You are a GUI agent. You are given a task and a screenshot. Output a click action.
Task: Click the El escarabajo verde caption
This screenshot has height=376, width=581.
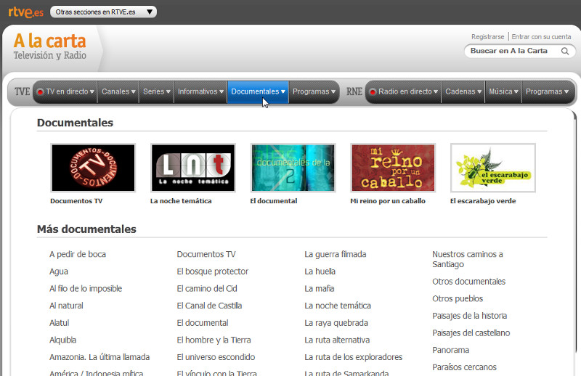click(x=483, y=201)
